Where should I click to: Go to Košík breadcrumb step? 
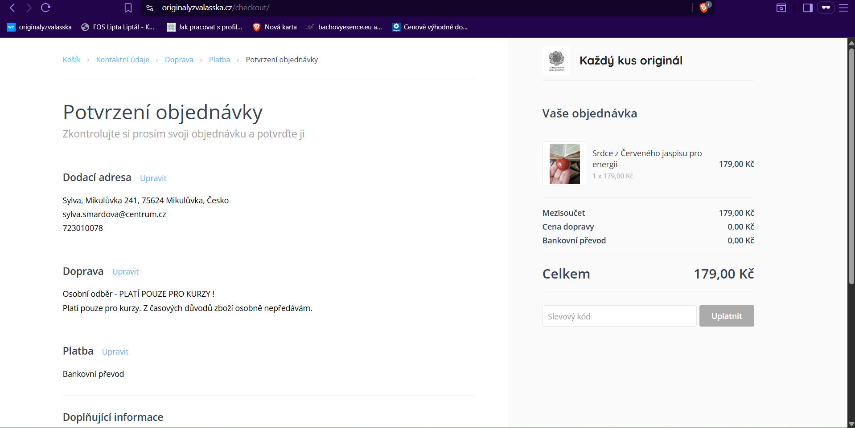click(x=71, y=60)
